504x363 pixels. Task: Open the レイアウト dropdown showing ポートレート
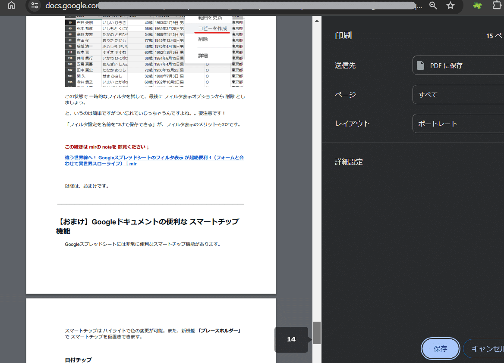click(458, 124)
